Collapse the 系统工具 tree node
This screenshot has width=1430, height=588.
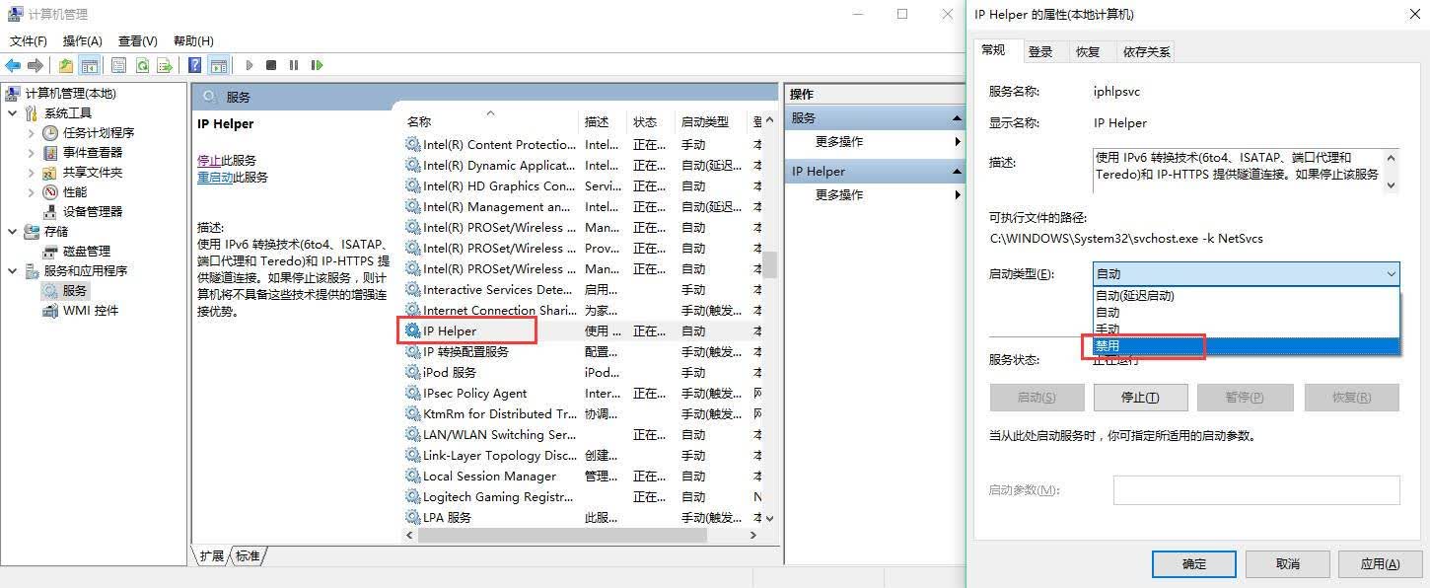(x=12, y=112)
